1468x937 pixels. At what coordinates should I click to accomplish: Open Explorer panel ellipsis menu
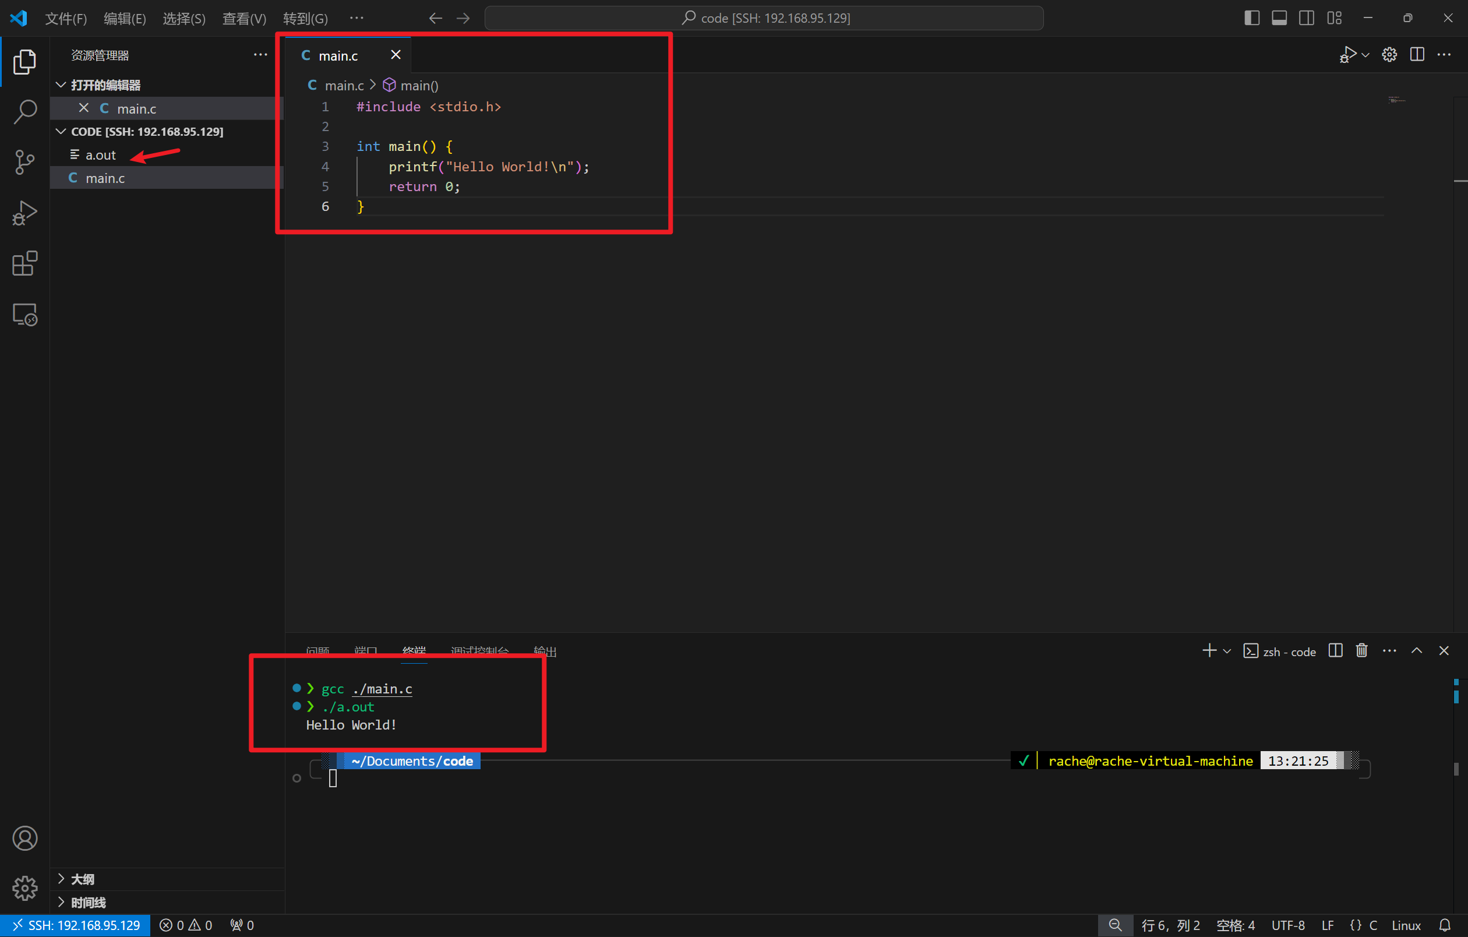(260, 55)
